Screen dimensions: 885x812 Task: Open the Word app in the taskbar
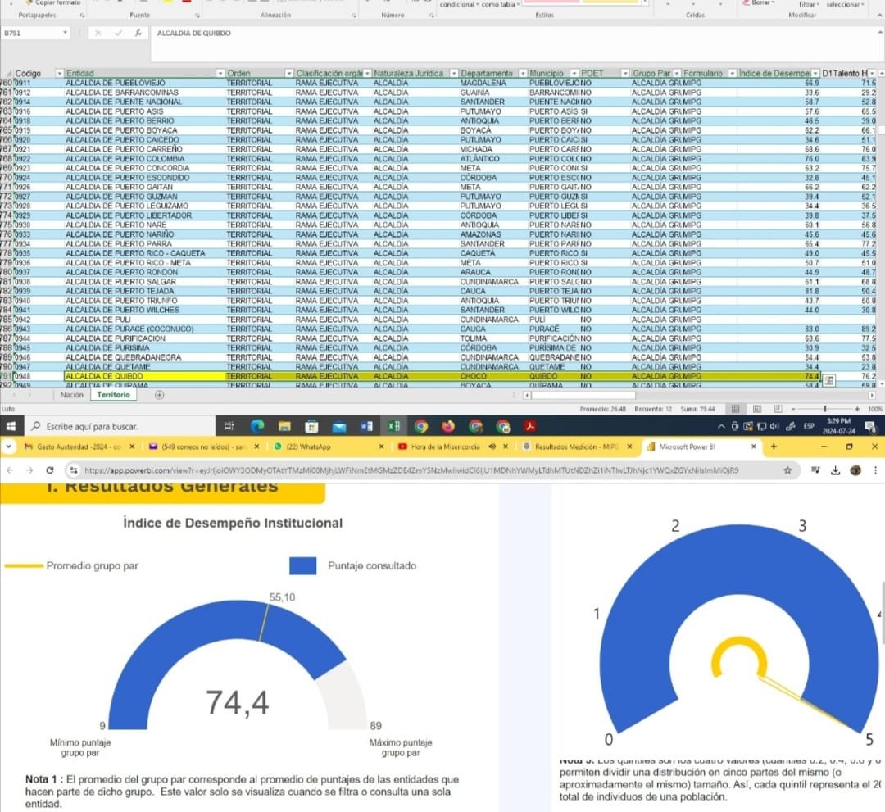[x=365, y=426]
